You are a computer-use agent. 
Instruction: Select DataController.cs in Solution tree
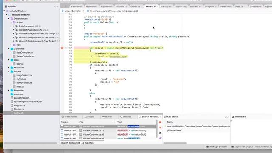(24, 53)
